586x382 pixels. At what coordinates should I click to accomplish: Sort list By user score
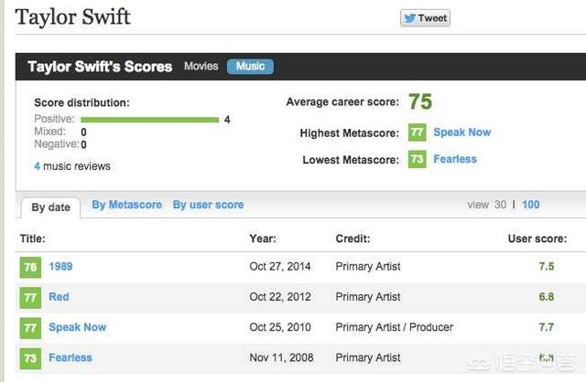pyautogui.click(x=208, y=205)
